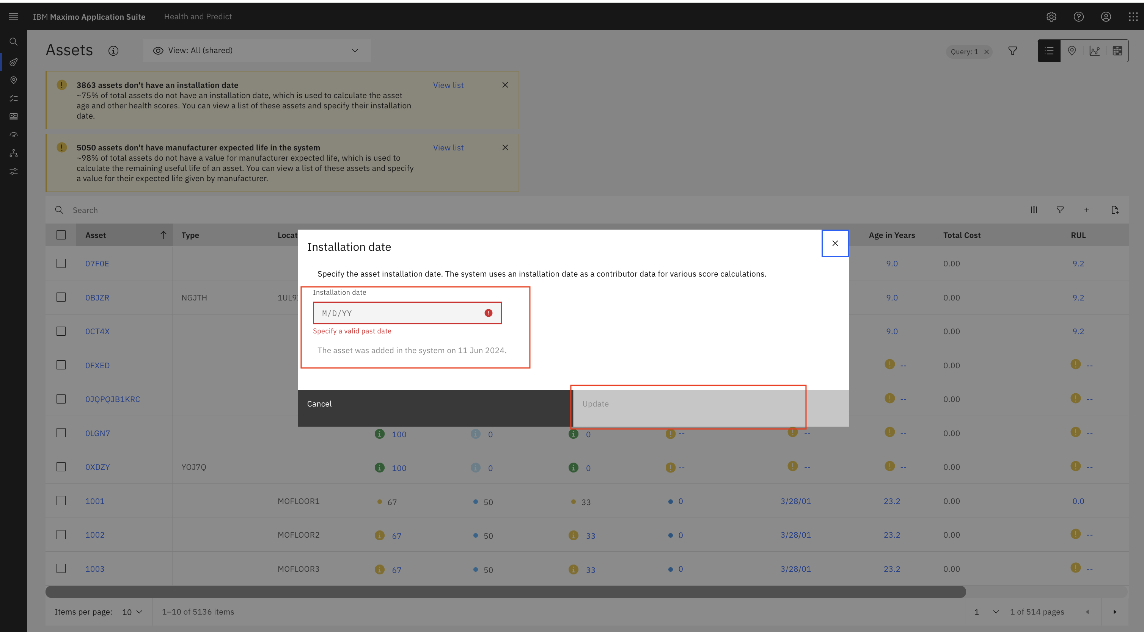The height and width of the screenshot is (632, 1144).
Task: Open the user profile icon
Action: (1106, 17)
